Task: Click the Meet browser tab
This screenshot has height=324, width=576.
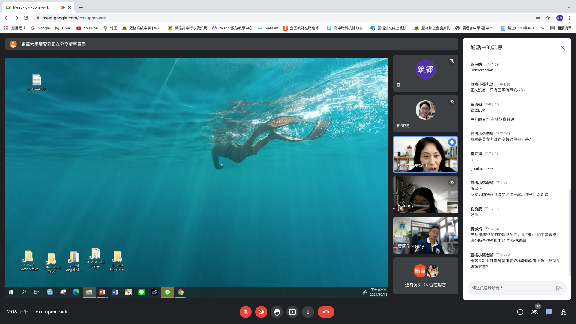Action: 34,7
